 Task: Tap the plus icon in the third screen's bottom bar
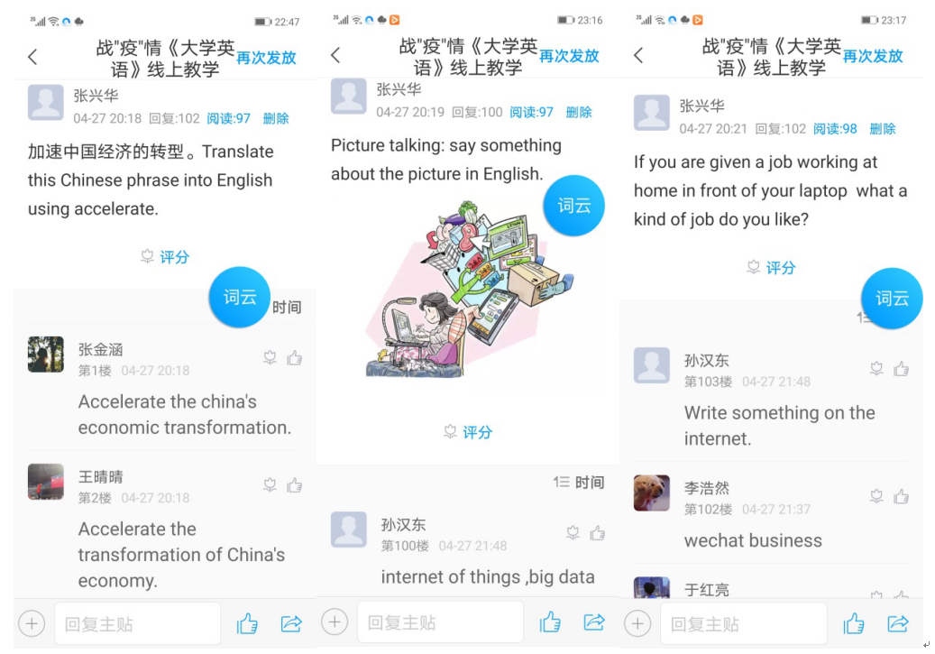(637, 624)
